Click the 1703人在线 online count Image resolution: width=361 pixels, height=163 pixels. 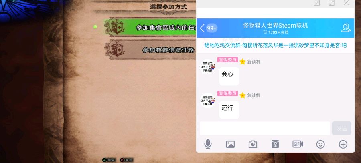coord(276,32)
